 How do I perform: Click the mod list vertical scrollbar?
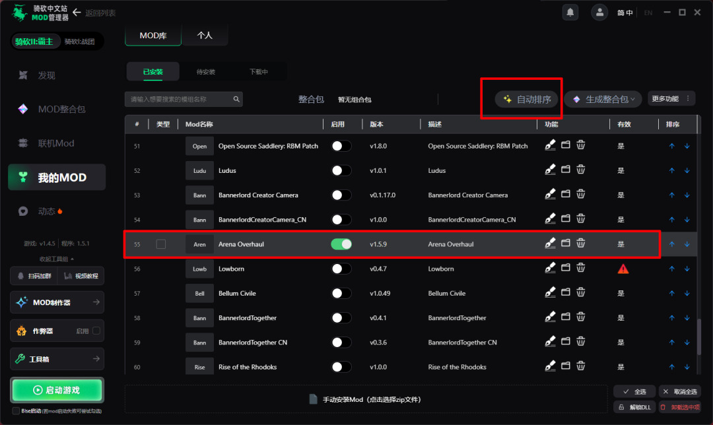pos(699,337)
